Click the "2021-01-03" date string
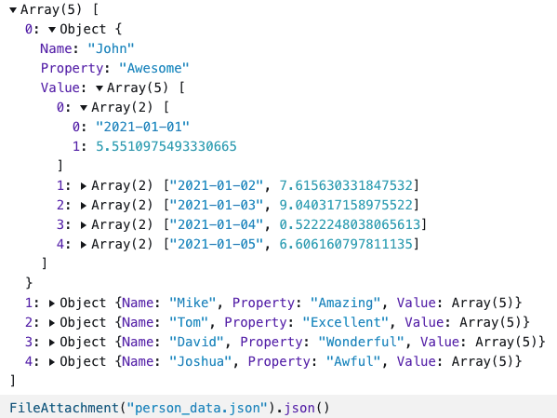The width and height of the screenshot is (557, 418). (217, 205)
